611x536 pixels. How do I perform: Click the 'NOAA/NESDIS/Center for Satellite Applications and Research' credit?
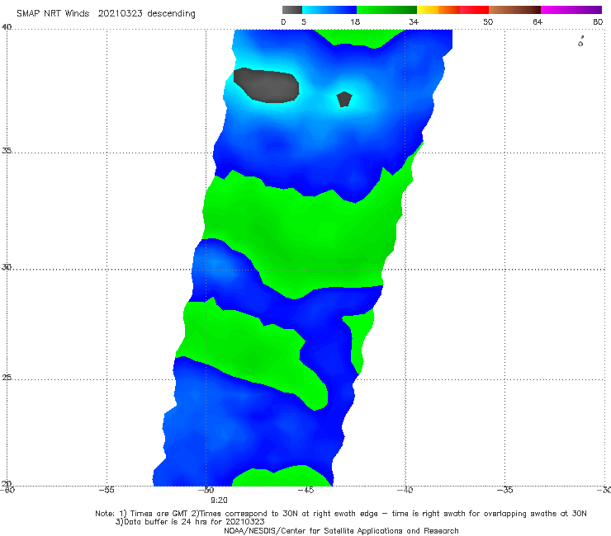tap(341, 530)
